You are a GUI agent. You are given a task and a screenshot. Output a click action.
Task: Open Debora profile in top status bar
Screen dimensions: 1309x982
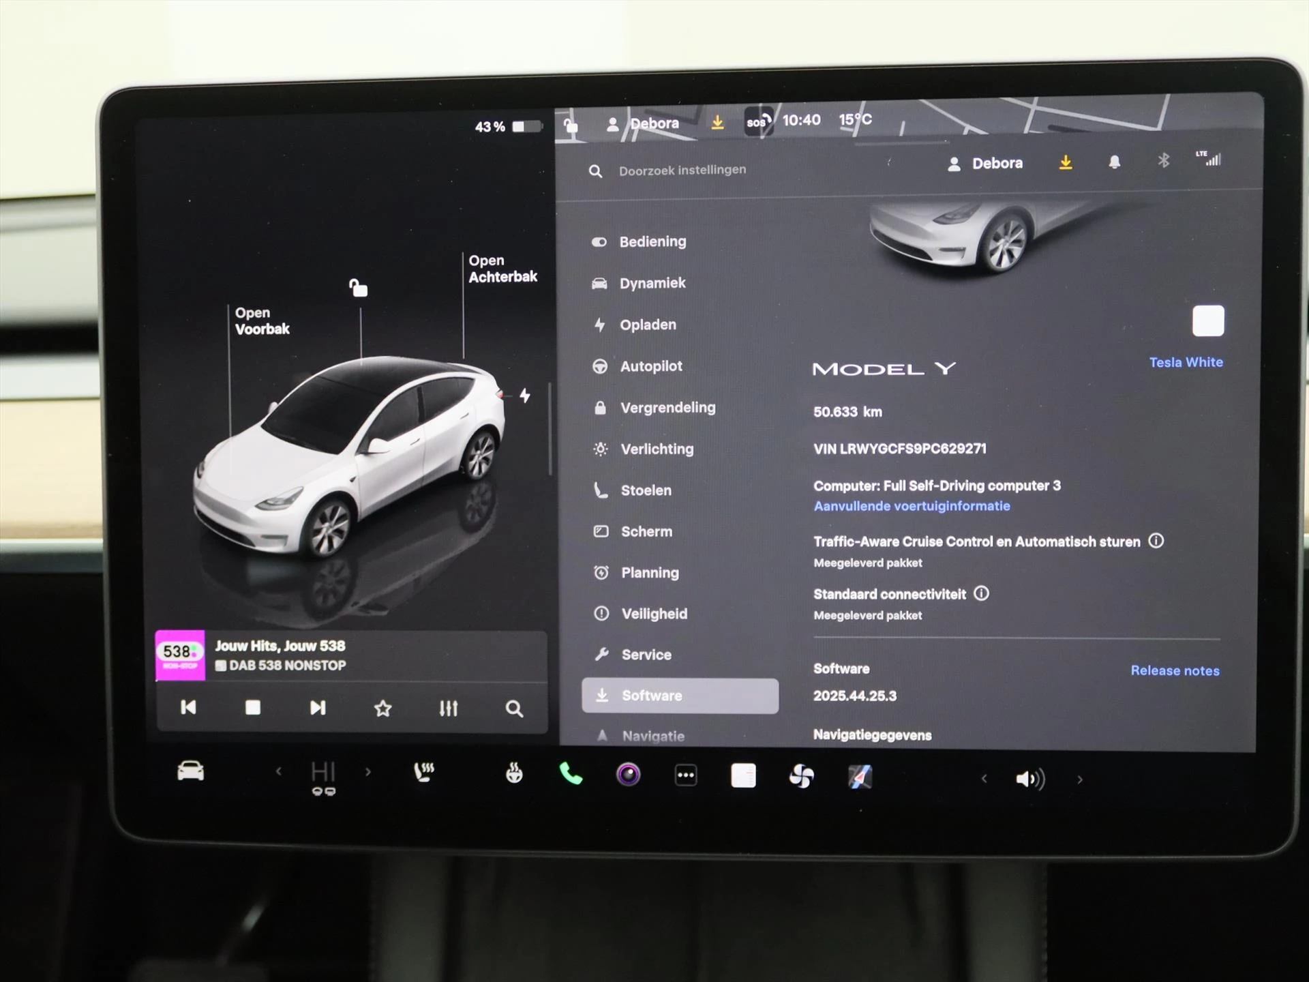pos(642,123)
